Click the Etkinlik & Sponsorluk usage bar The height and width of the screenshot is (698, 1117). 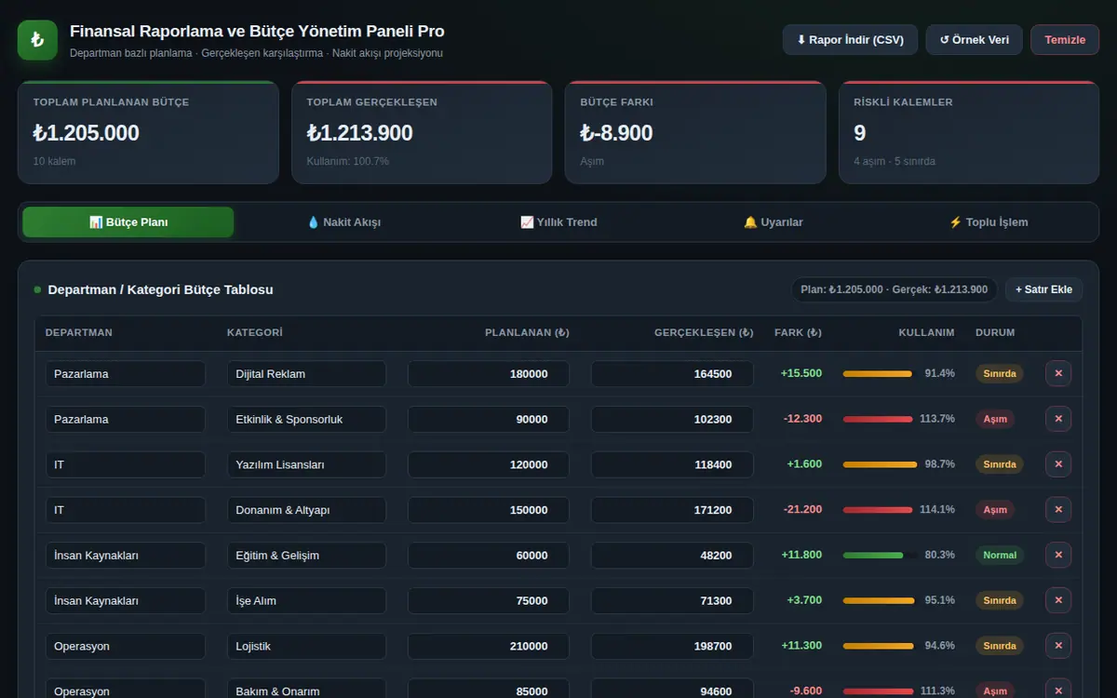tap(880, 420)
